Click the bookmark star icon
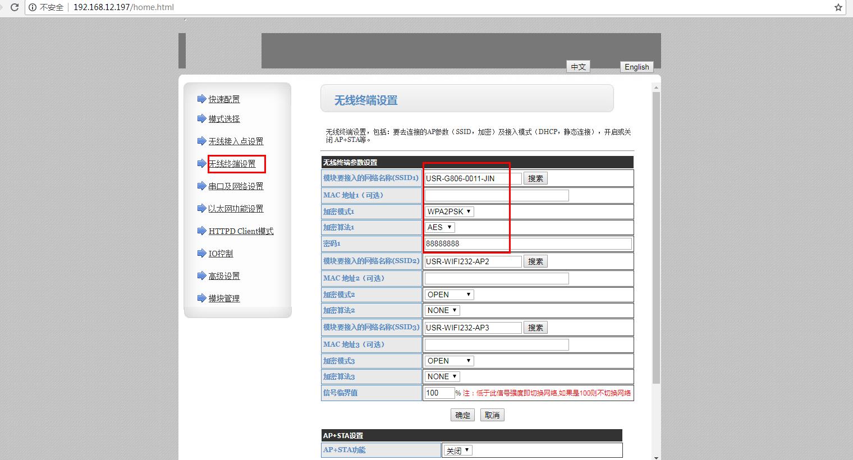Image resolution: width=853 pixels, height=460 pixels. [x=838, y=7]
